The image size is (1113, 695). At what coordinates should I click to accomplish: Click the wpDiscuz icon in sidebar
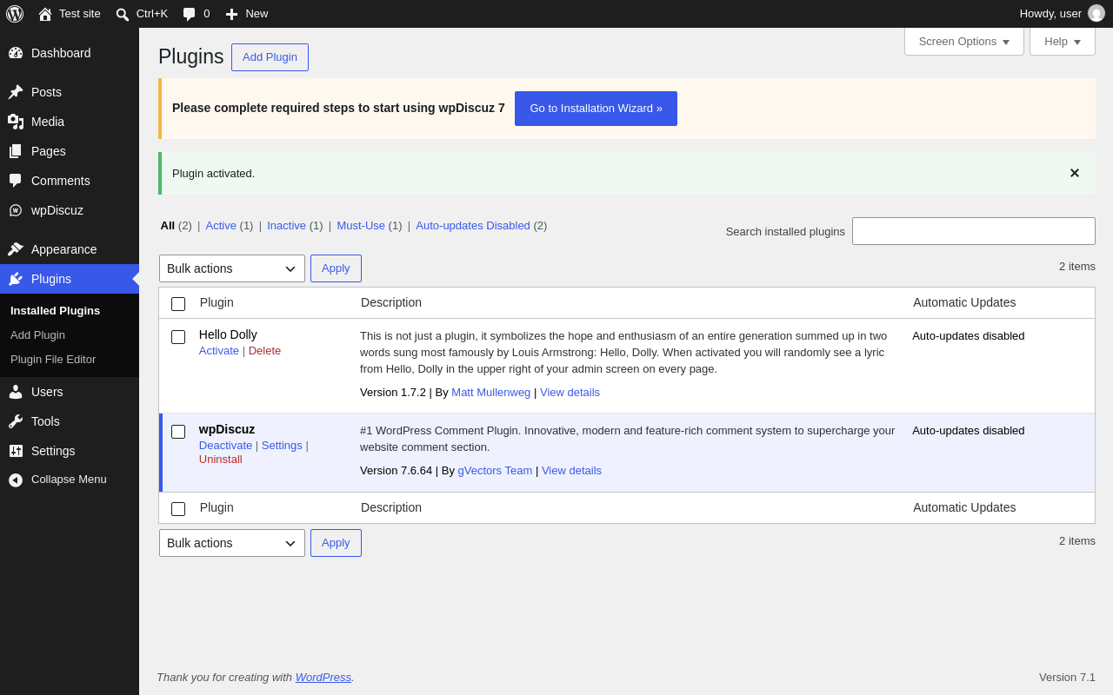tap(16, 210)
